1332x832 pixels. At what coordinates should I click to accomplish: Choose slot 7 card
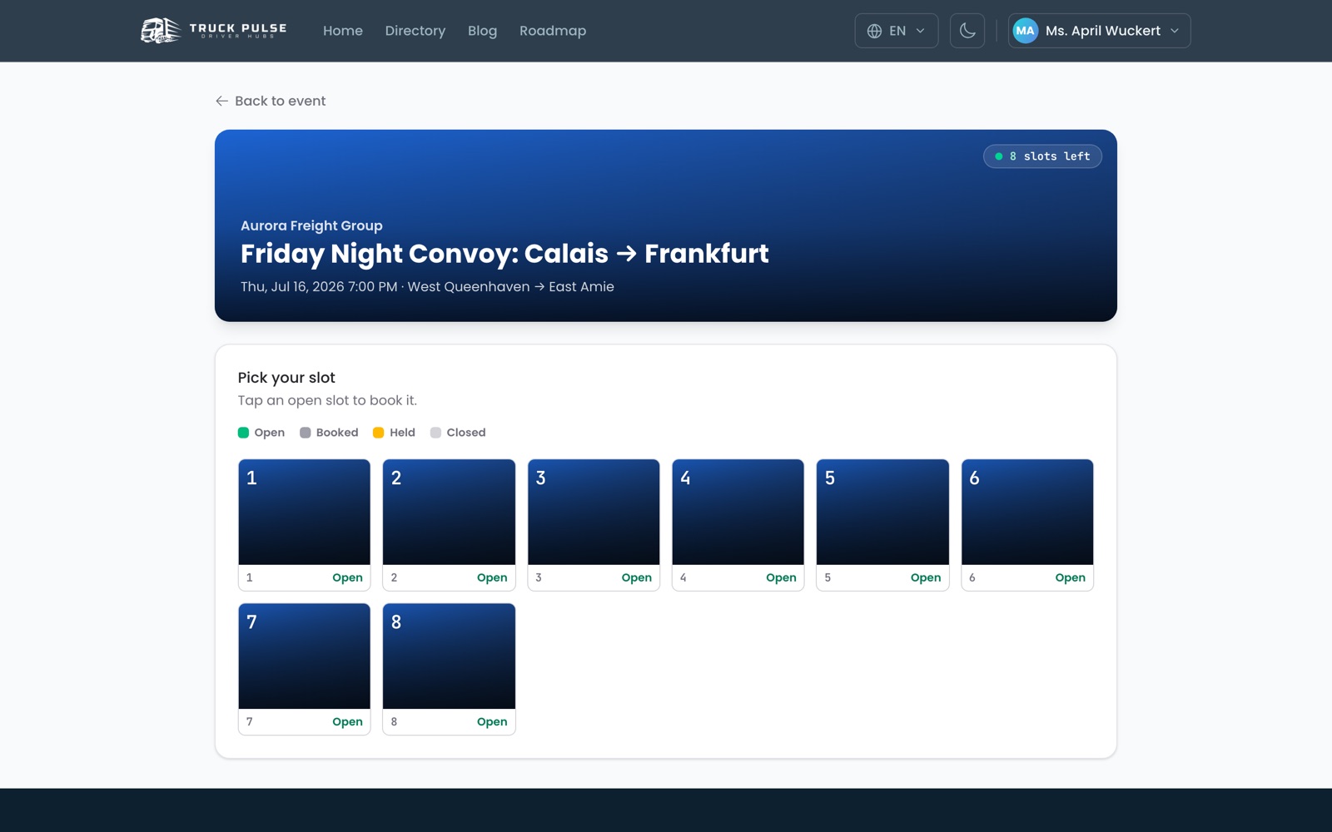(305, 669)
